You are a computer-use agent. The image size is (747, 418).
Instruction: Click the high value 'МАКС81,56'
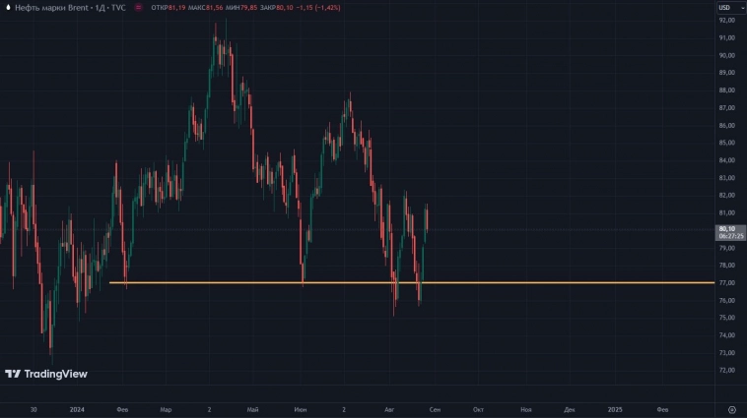coord(205,8)
